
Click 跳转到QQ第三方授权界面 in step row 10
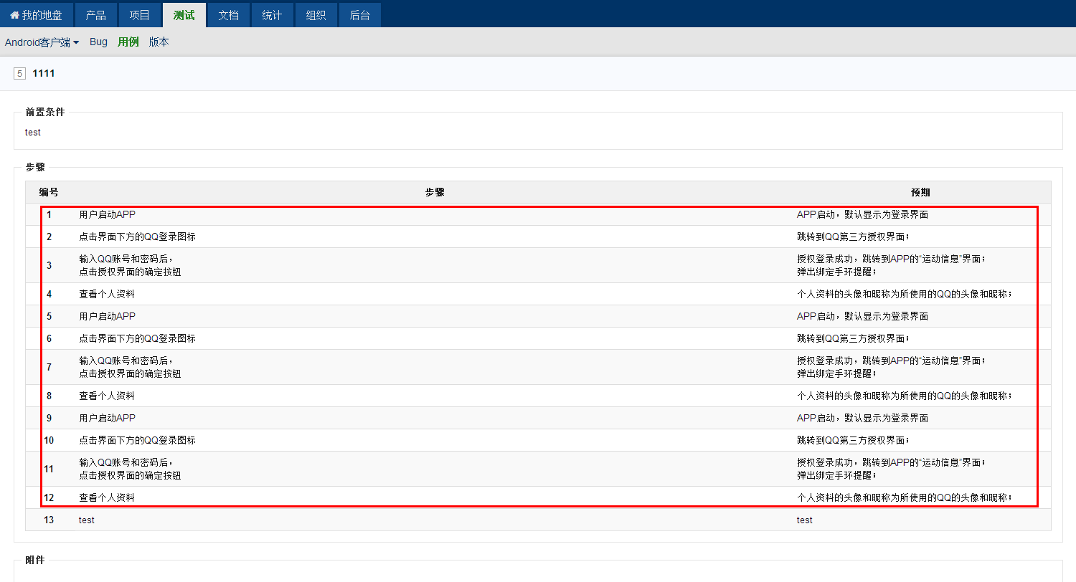coord(854,440)
